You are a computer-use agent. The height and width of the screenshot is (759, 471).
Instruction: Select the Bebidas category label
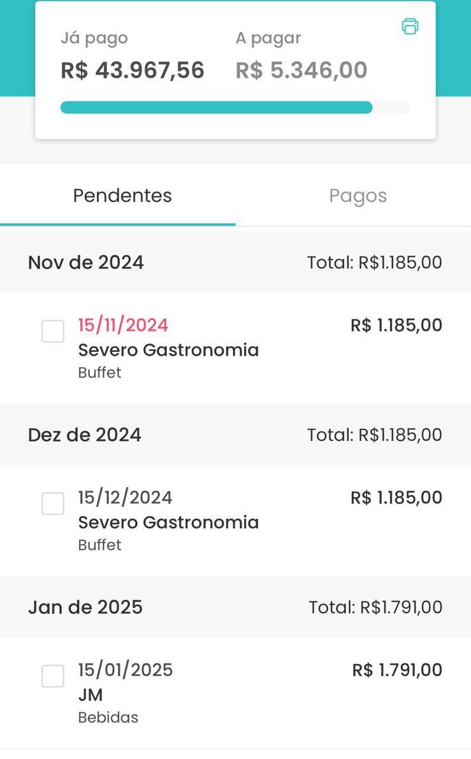(108, 718)
